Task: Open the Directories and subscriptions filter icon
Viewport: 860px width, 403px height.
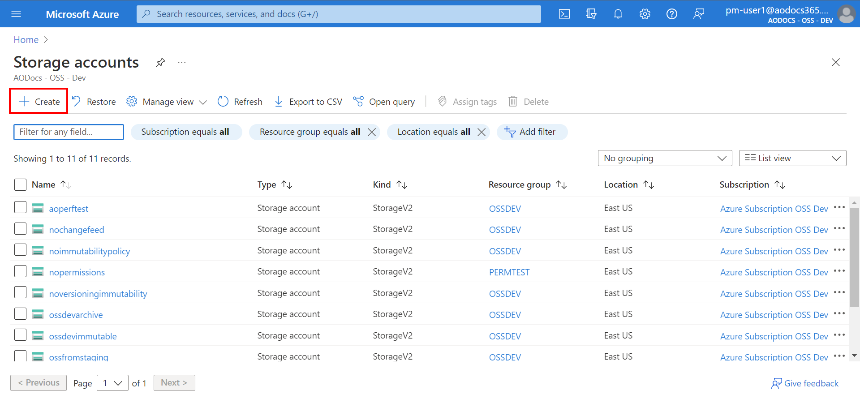Action: [x=591, y=14]
